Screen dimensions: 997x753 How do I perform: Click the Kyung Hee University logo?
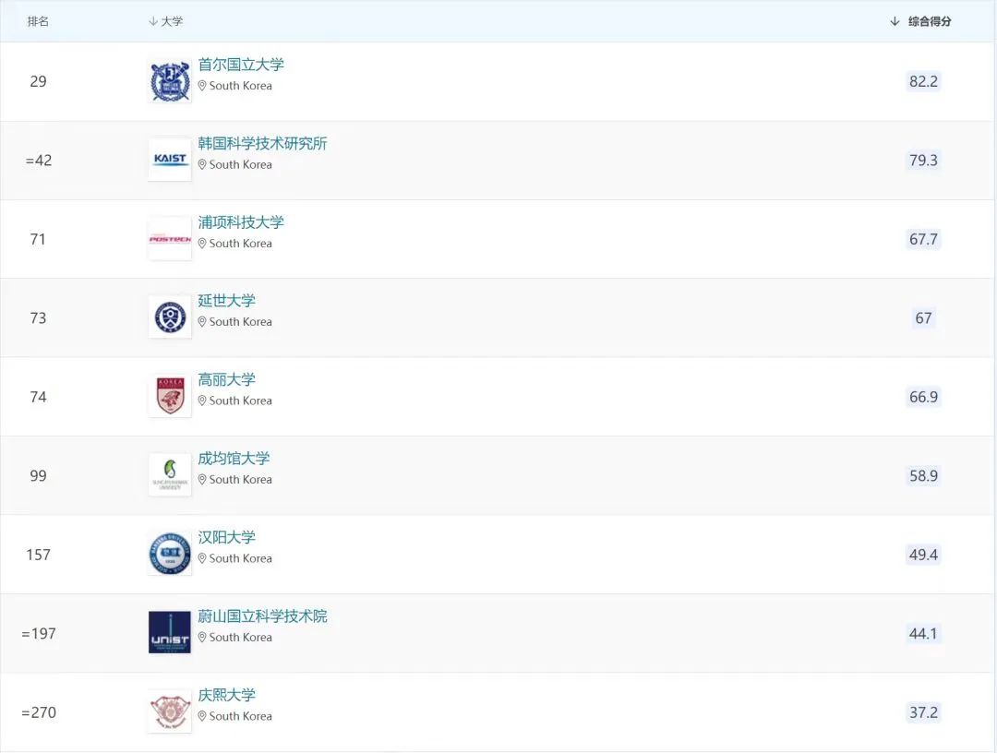click(170, 711)
